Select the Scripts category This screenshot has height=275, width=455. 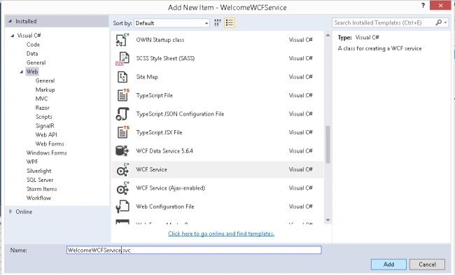point(44,117)
